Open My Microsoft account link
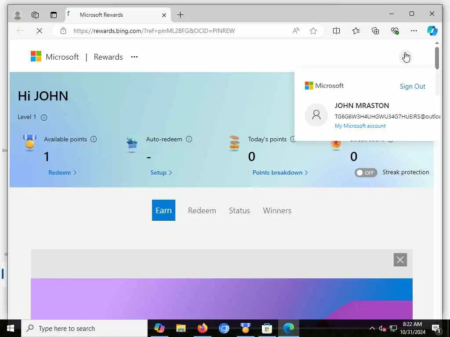Image resolution: width=450 pixels, height=337 pixels. 360,126
